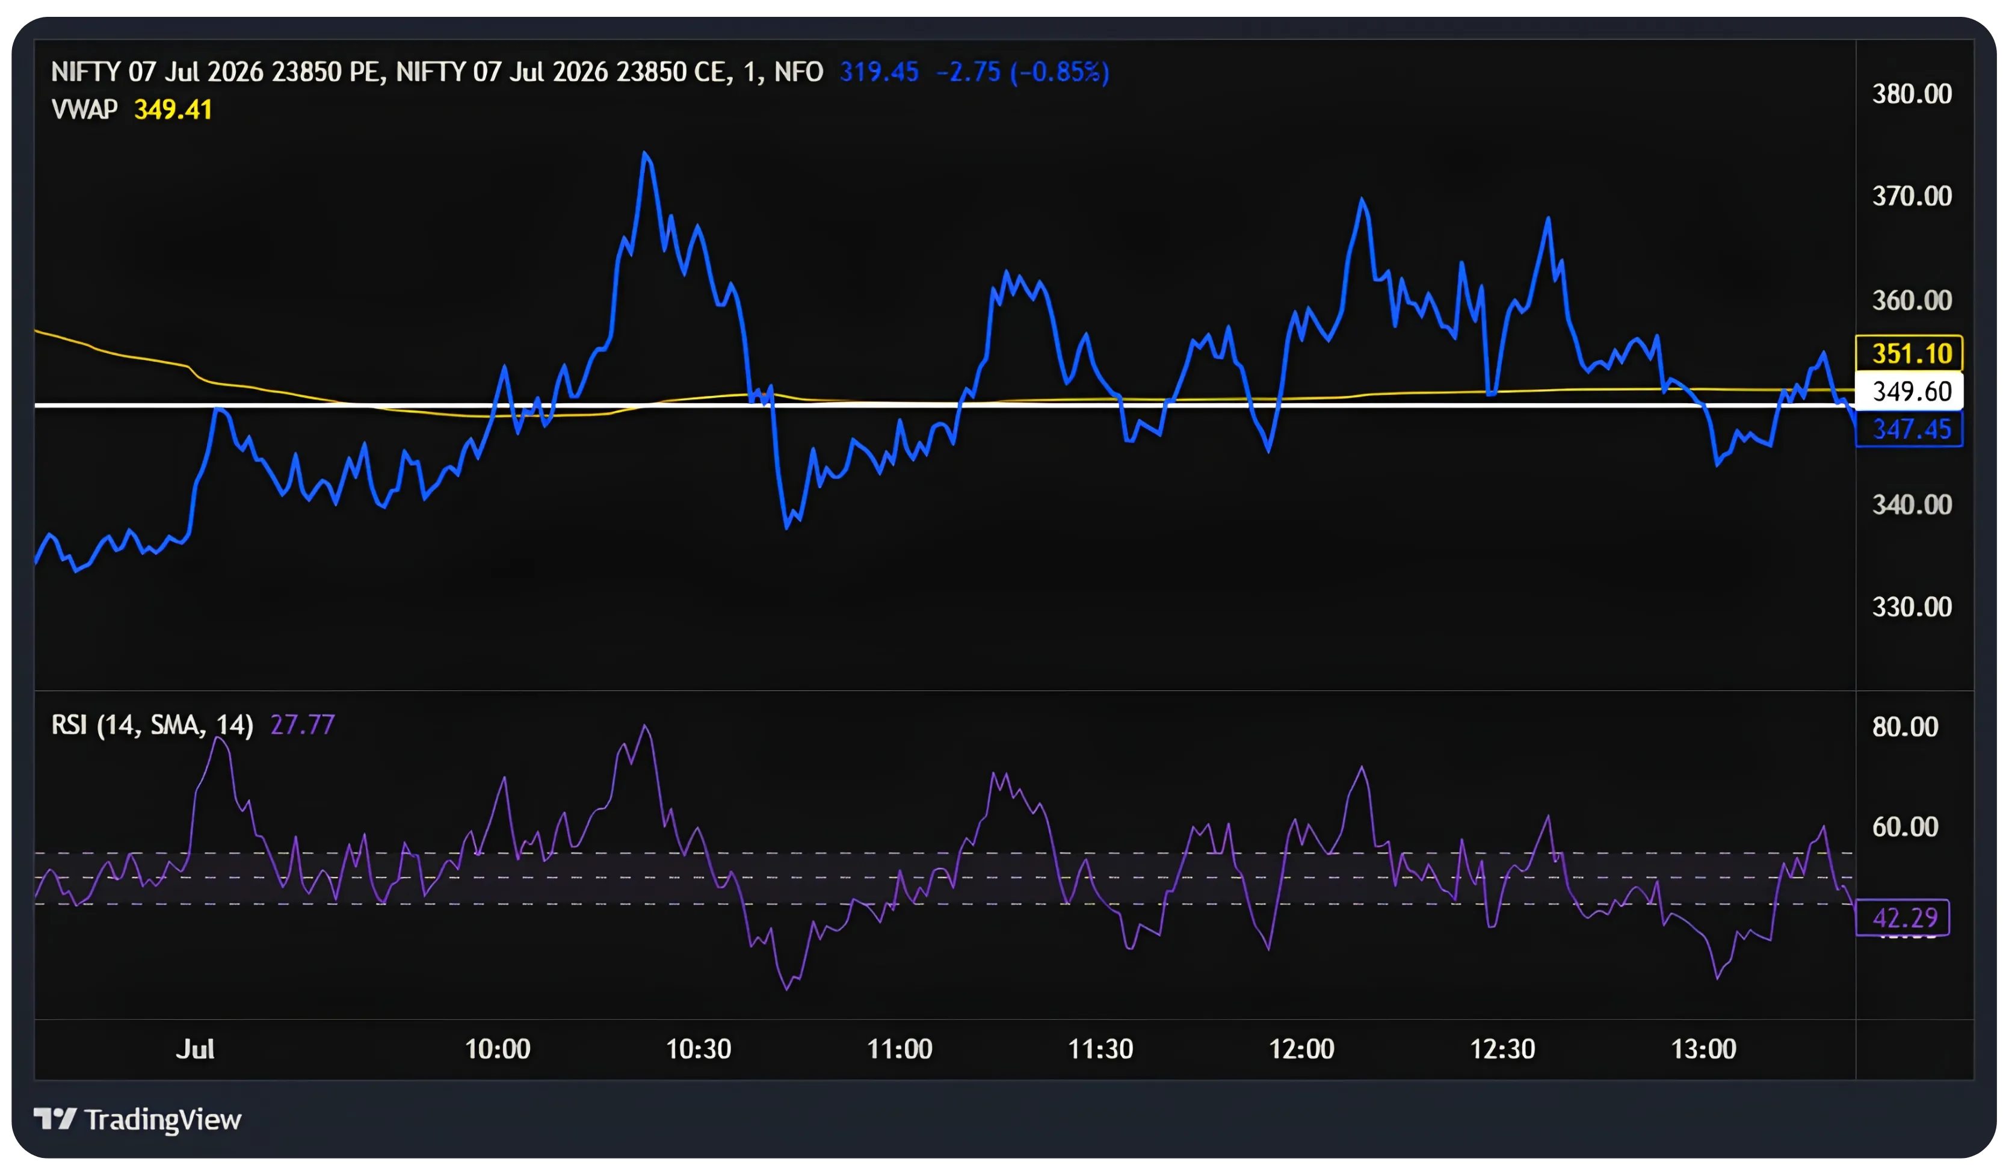
Task: Click the NIFTY 23850 PE/CE symbol title
Action: [x=437, y=72]
